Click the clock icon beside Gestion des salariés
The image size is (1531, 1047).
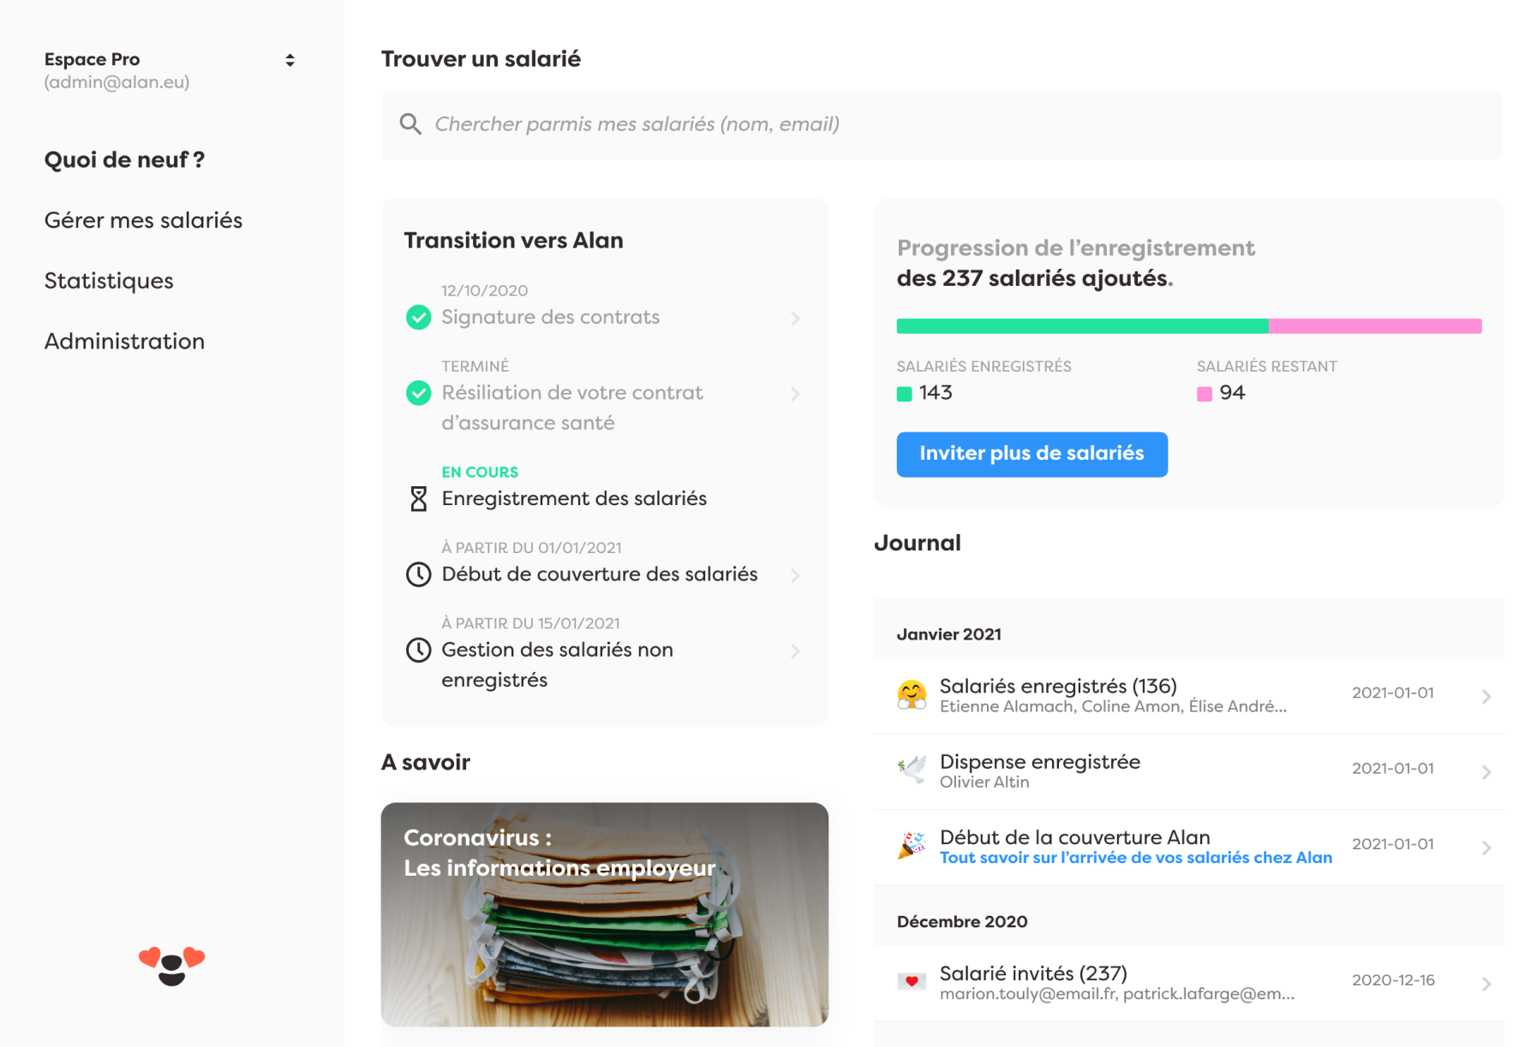click(418, 651)
